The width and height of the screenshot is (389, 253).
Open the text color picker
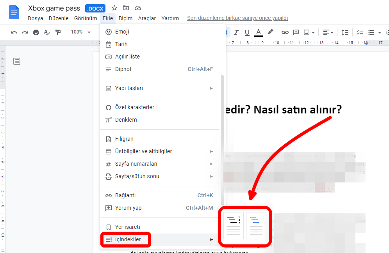pyautogui.click(x=259, y=32)
